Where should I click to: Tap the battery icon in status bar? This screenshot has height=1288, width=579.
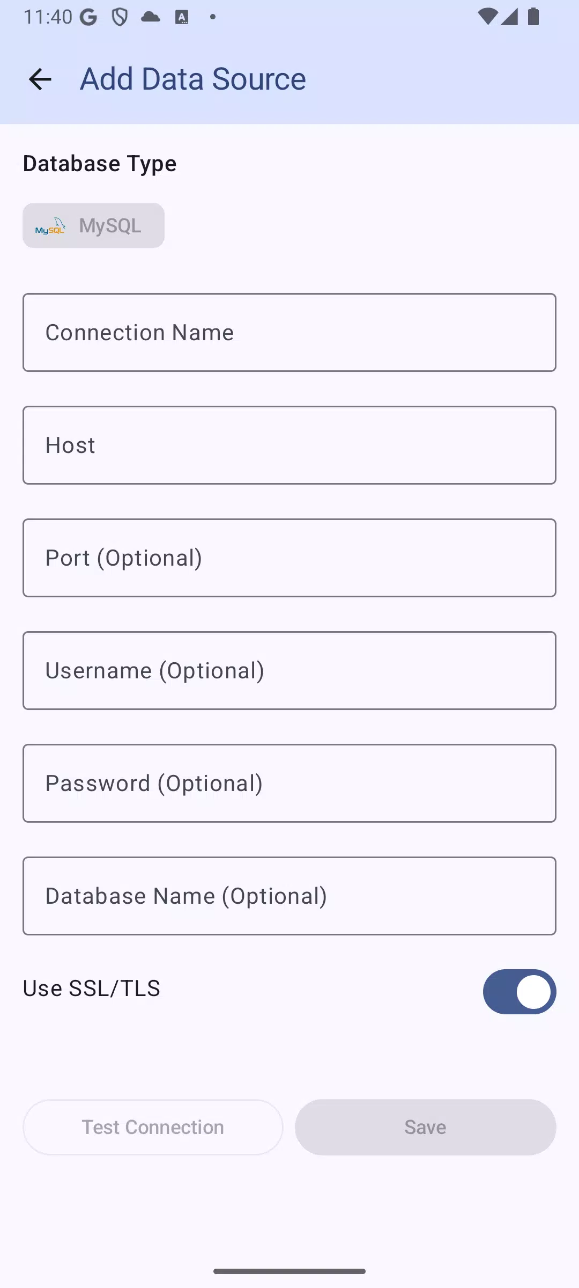pyautogui.click(x=533, y=17)
